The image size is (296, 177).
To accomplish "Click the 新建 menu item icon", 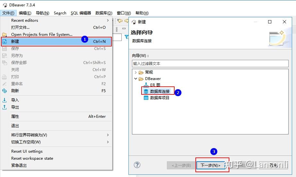I will coord(4,42).
